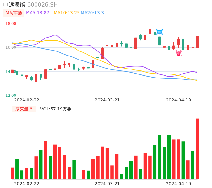
Task: Toggle the MA10 moving average legend
Action: [66, 13]
